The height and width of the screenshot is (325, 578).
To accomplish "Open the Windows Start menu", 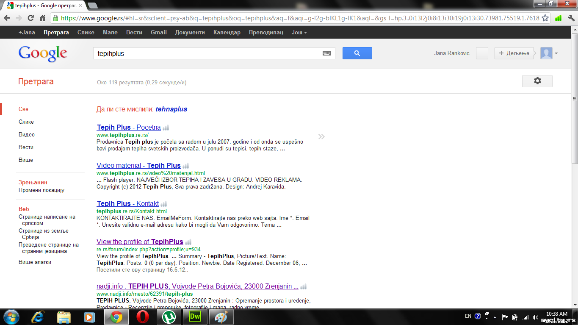I will 11,317.
